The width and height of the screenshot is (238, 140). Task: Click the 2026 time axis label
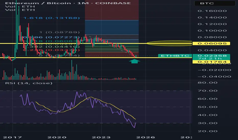pos(146,137)
